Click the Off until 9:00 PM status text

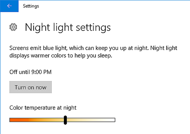pyautogui.click(x=30, y=72)
